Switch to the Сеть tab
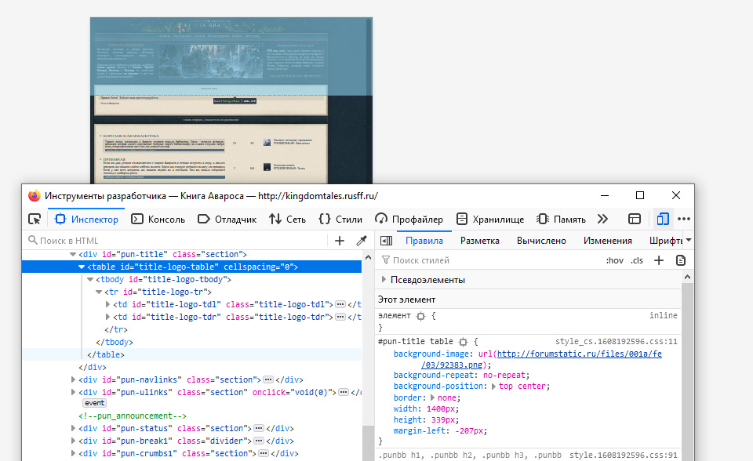The height and width of the screenshot is (461, 753). pyautogui.click(x=287, y=219)
